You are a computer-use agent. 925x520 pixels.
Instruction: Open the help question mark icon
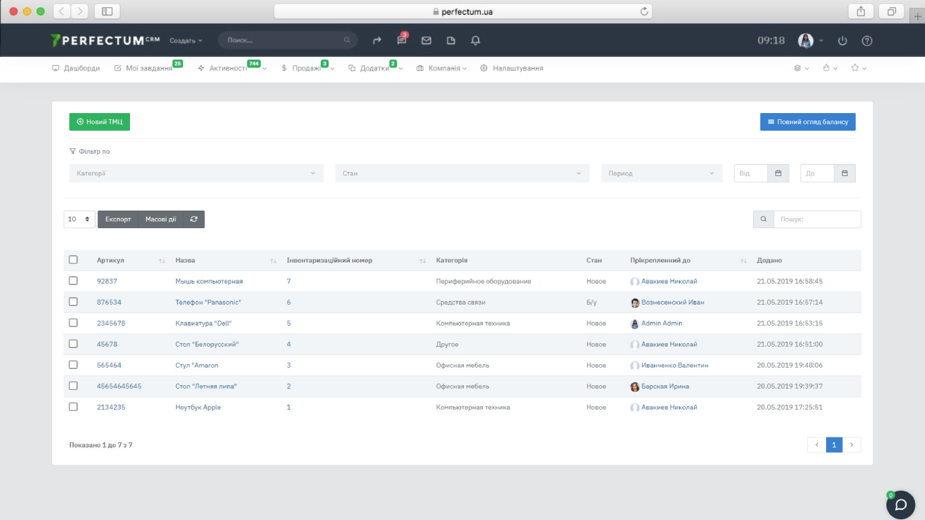(867, 41)
